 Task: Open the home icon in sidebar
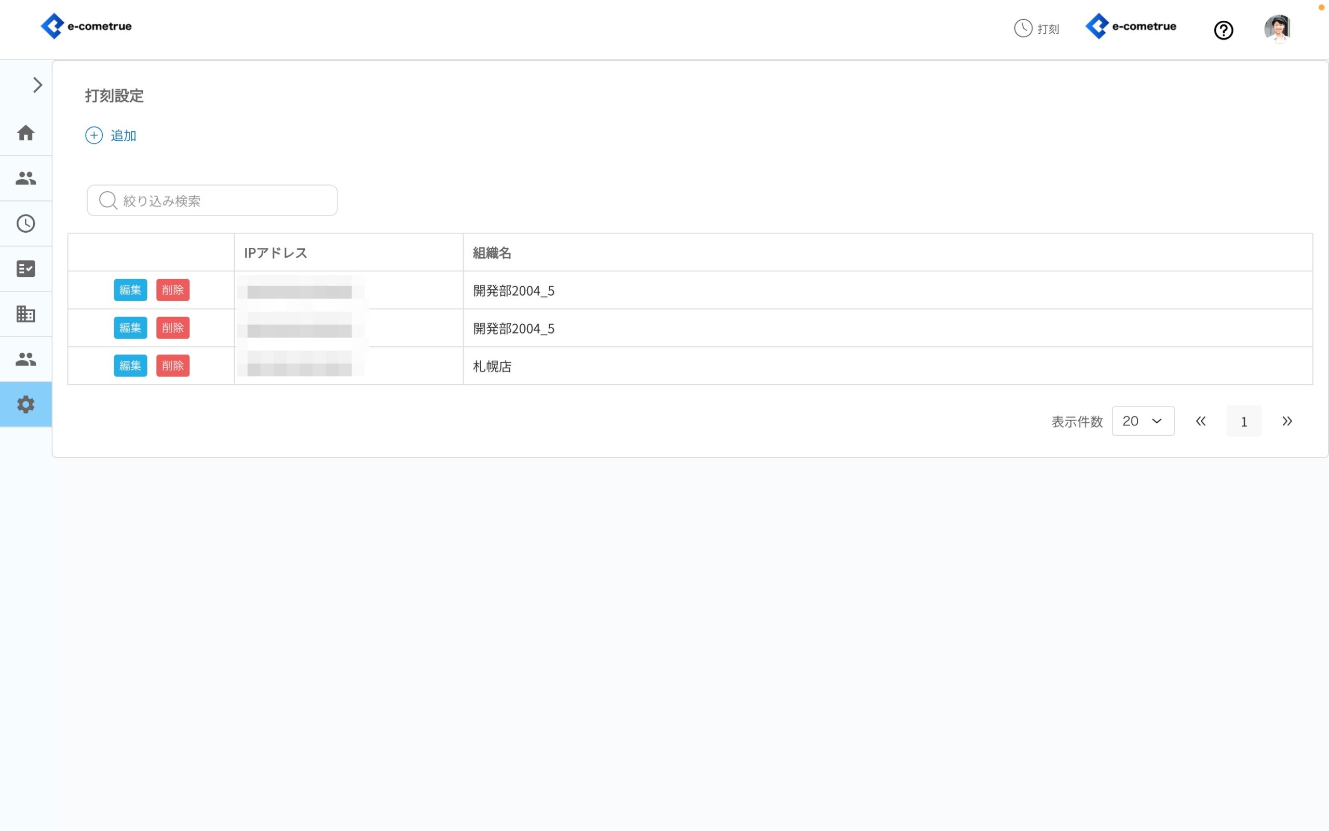tap(26, 133)
